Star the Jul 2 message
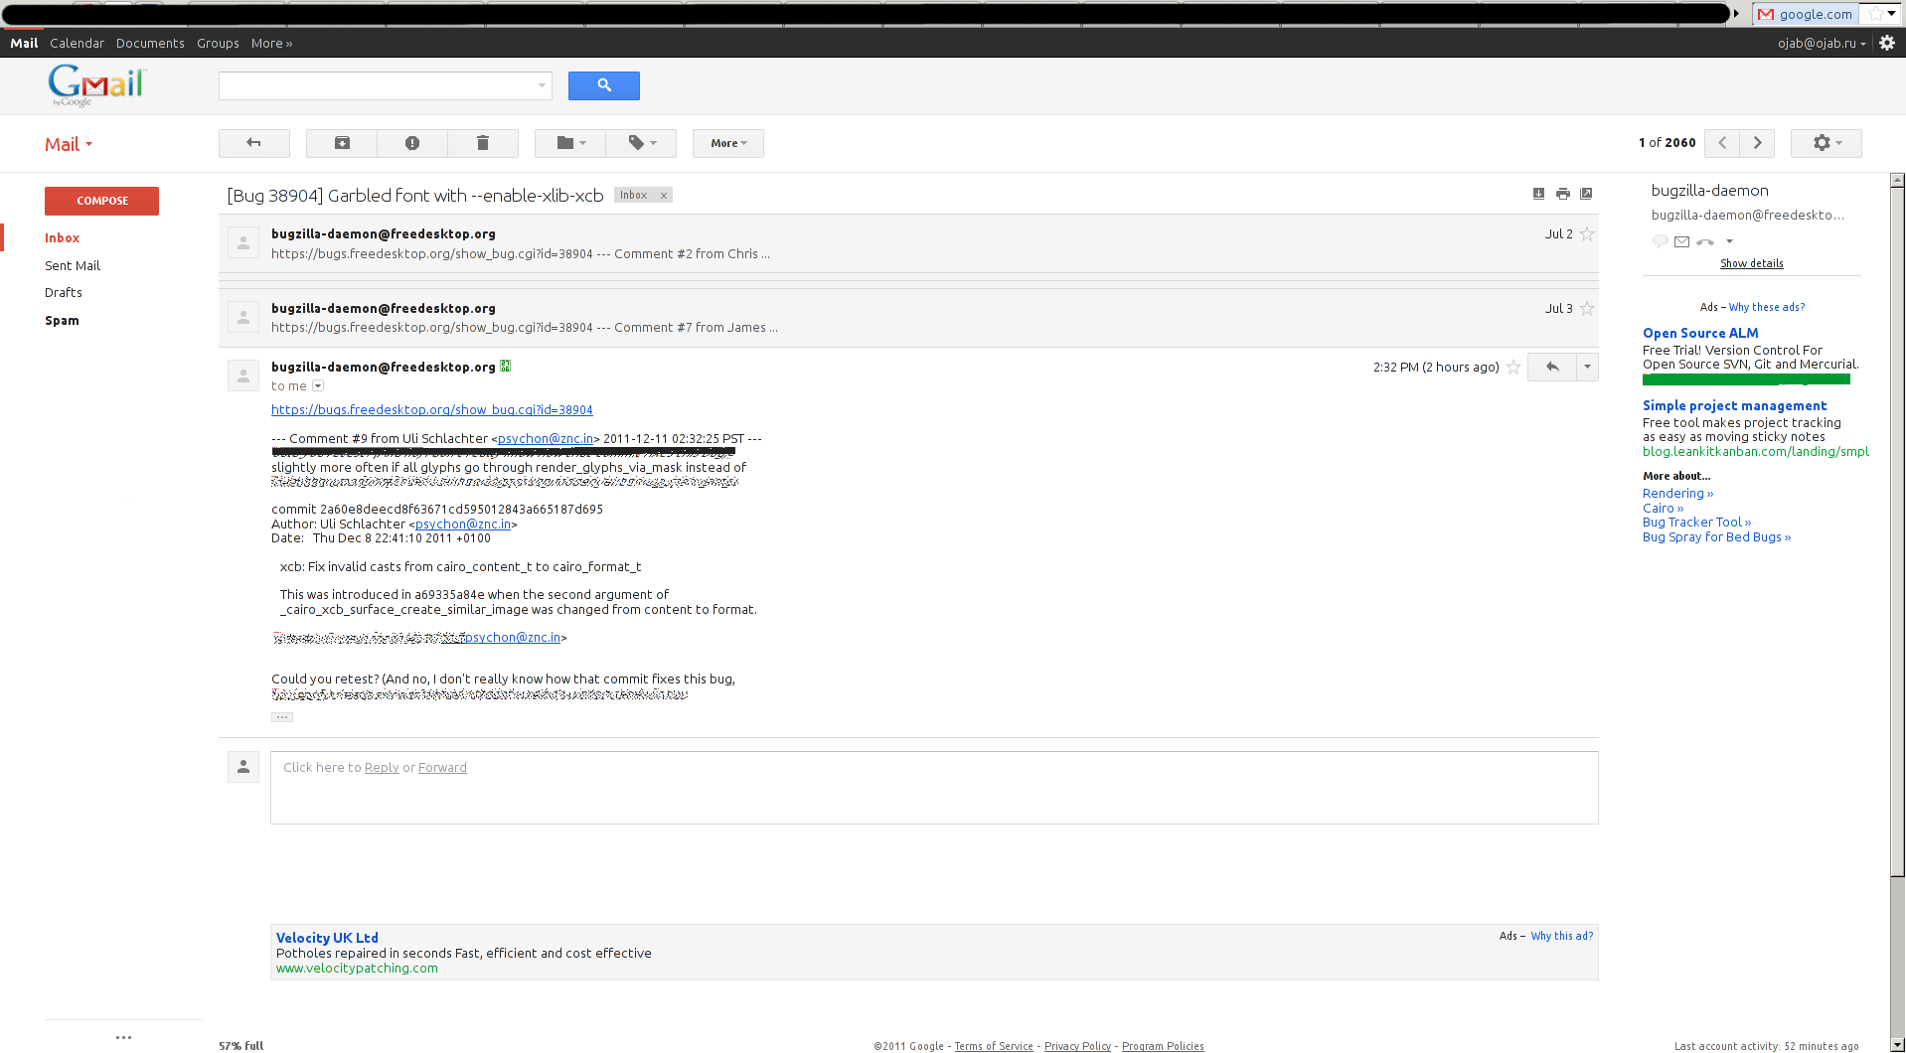Screen dimensions: 1906x1053 [1587, 234]
